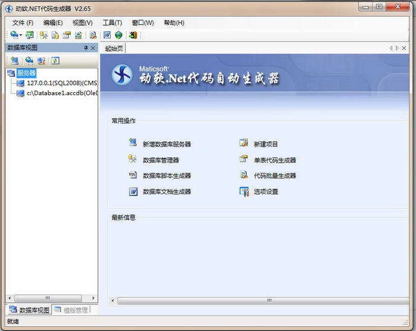Click the 数据库文档生成器 link

tap(166, 191)
